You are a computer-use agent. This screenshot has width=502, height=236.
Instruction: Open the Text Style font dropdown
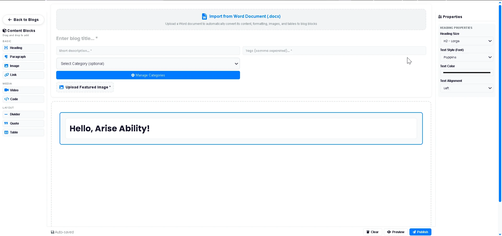[x=467, y=57]
